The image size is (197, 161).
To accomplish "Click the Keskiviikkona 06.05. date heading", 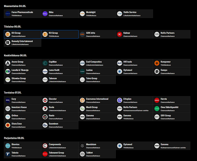I will [15, 55].
